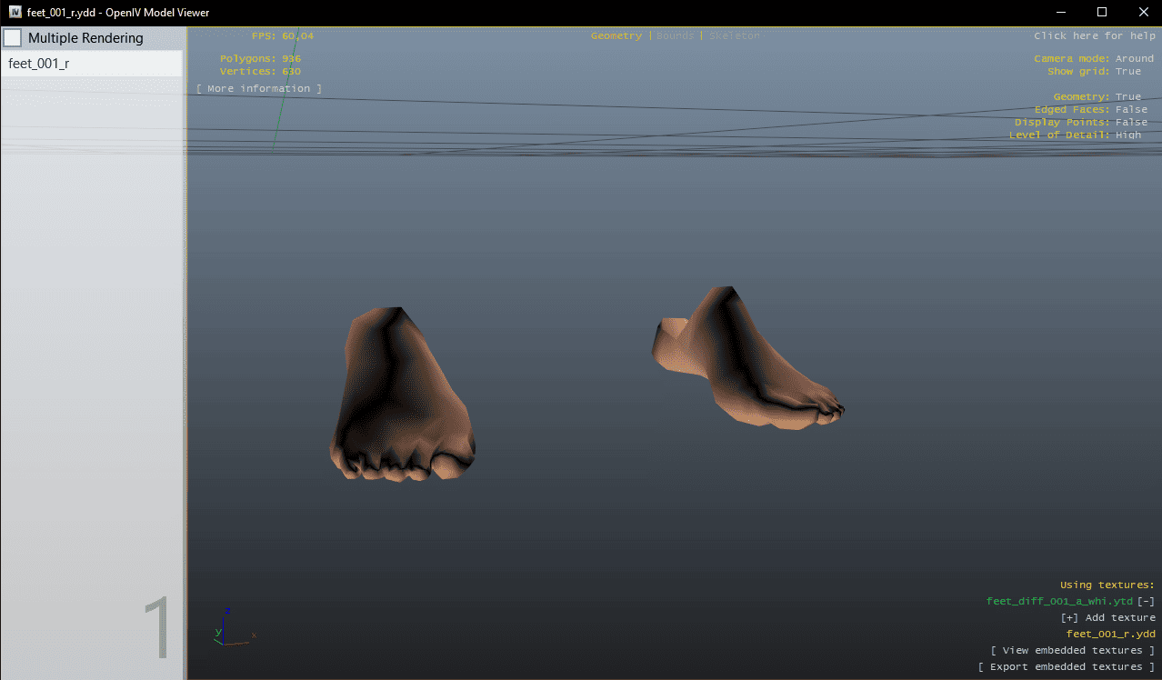Screen dimensions: 1162x680
Task: Click Export embedded textures
Action: tap(1066, 667)
